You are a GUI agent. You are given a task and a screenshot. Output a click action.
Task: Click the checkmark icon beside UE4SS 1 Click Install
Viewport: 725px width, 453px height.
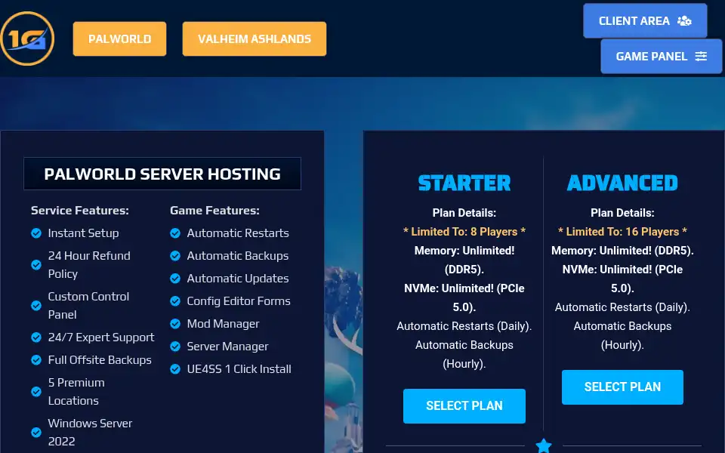tap(175, 369)
